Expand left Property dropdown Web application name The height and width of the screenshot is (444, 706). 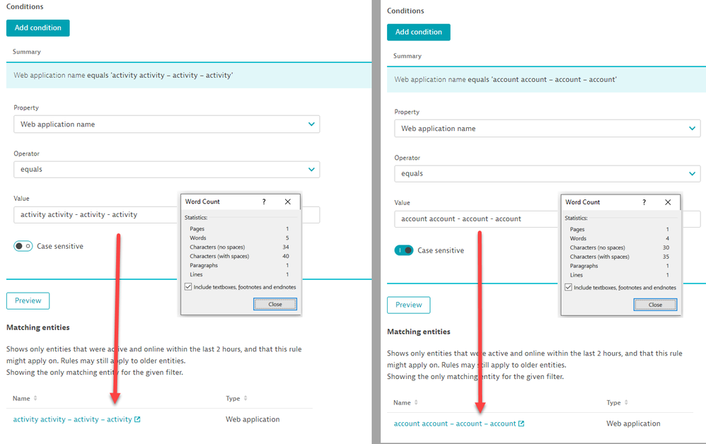tap(166, 124)
